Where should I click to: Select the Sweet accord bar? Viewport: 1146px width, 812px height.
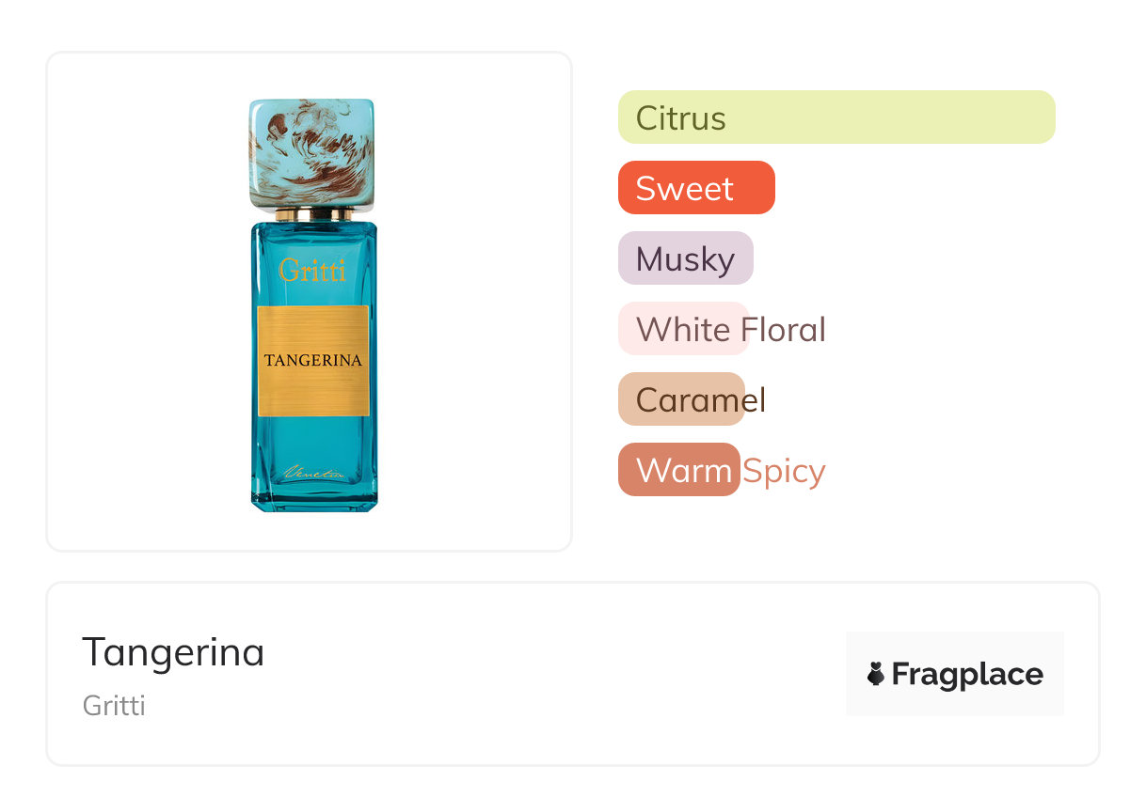coord(695,188)
